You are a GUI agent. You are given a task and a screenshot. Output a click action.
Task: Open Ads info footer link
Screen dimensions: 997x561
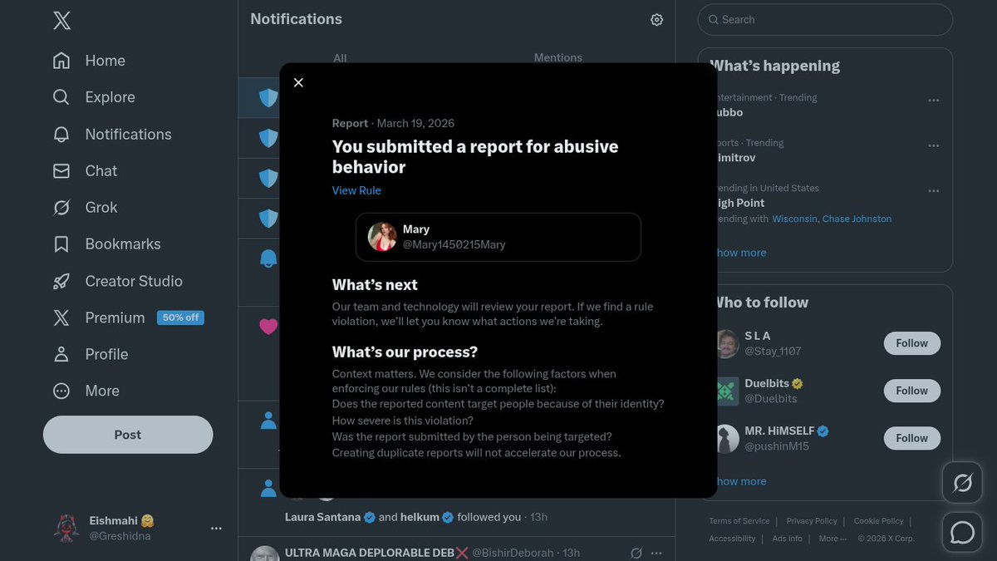787,539
